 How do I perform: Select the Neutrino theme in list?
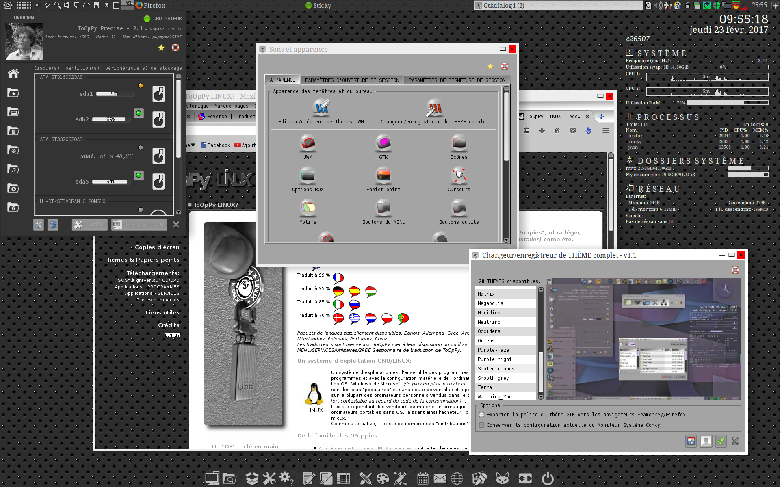pos(506,322)
